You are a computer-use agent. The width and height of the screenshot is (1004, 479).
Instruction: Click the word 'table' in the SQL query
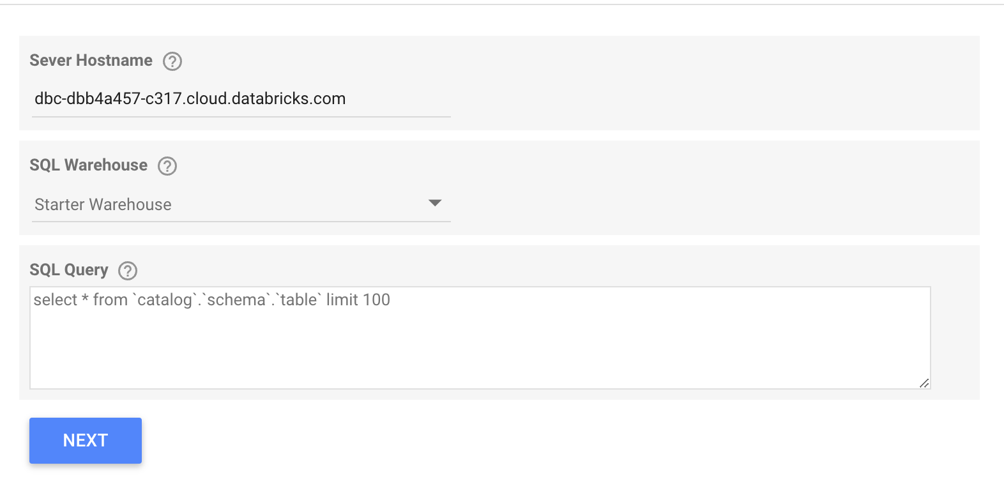pyautogui.click(x=299, y=300)
